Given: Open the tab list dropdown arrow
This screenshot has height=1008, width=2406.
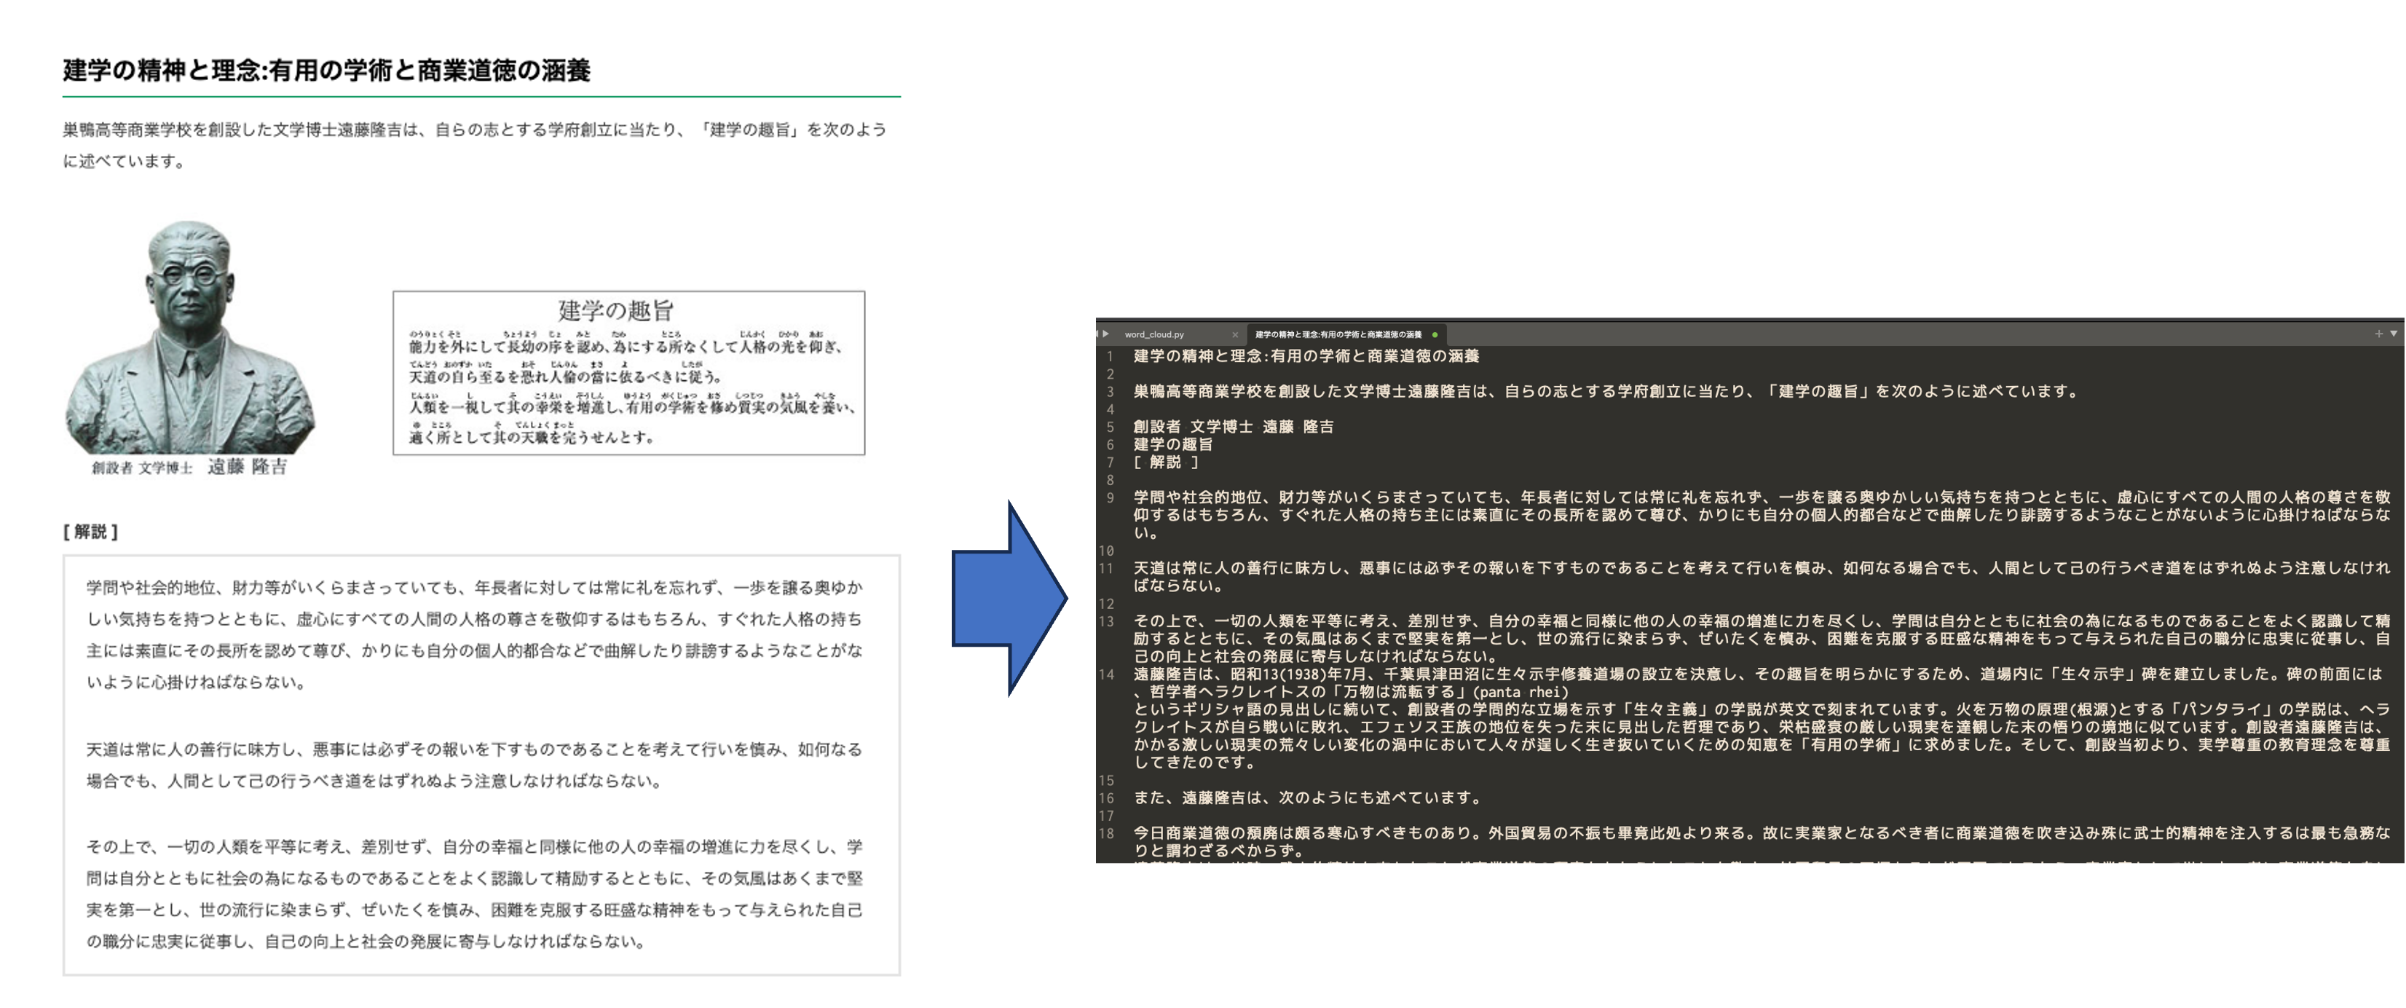Looking at the screenshot, I should pyautogui.click(x=2393, y=334).
